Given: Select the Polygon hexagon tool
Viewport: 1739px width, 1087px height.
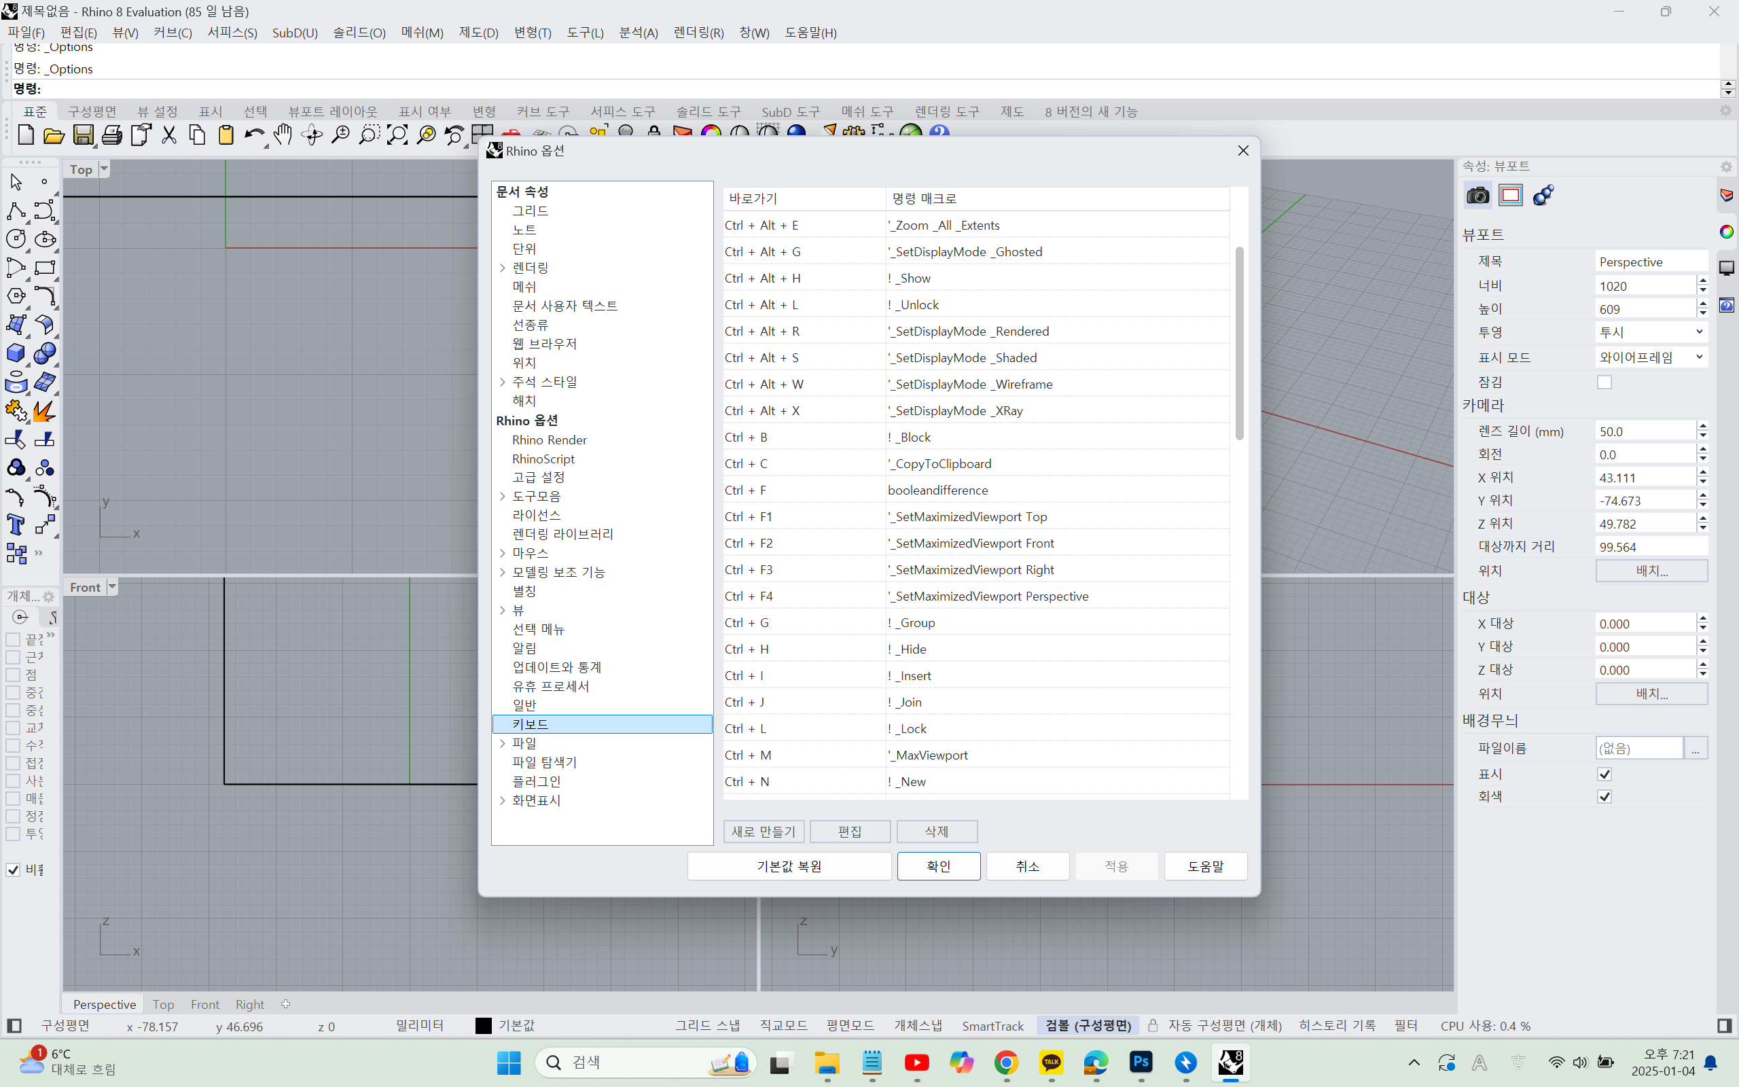Looking at the screenshot, I should click(x=16, y=296).
